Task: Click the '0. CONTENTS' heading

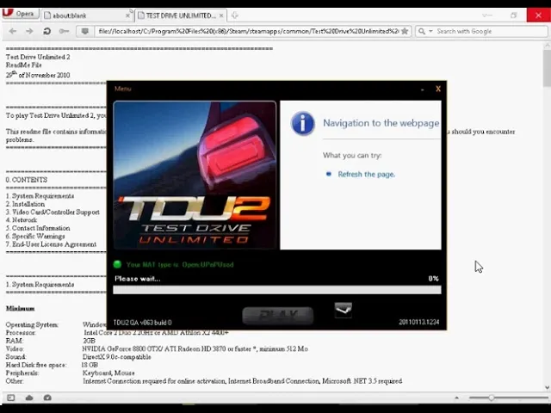Action: [x=27, y=180]
